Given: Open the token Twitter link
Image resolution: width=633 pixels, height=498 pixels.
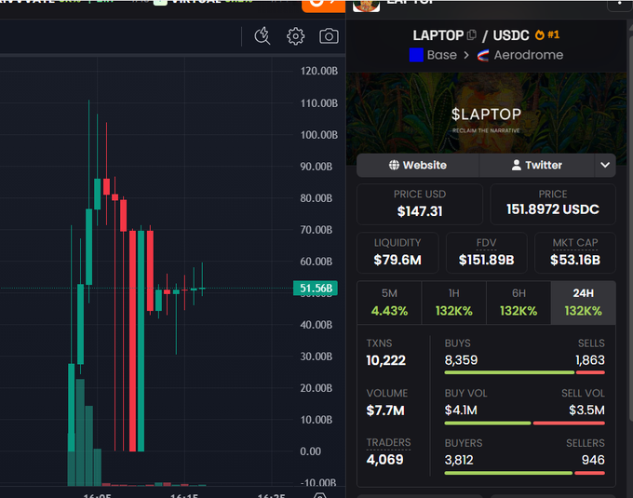Looking at the screenshot, I should [x=536, y=165].
